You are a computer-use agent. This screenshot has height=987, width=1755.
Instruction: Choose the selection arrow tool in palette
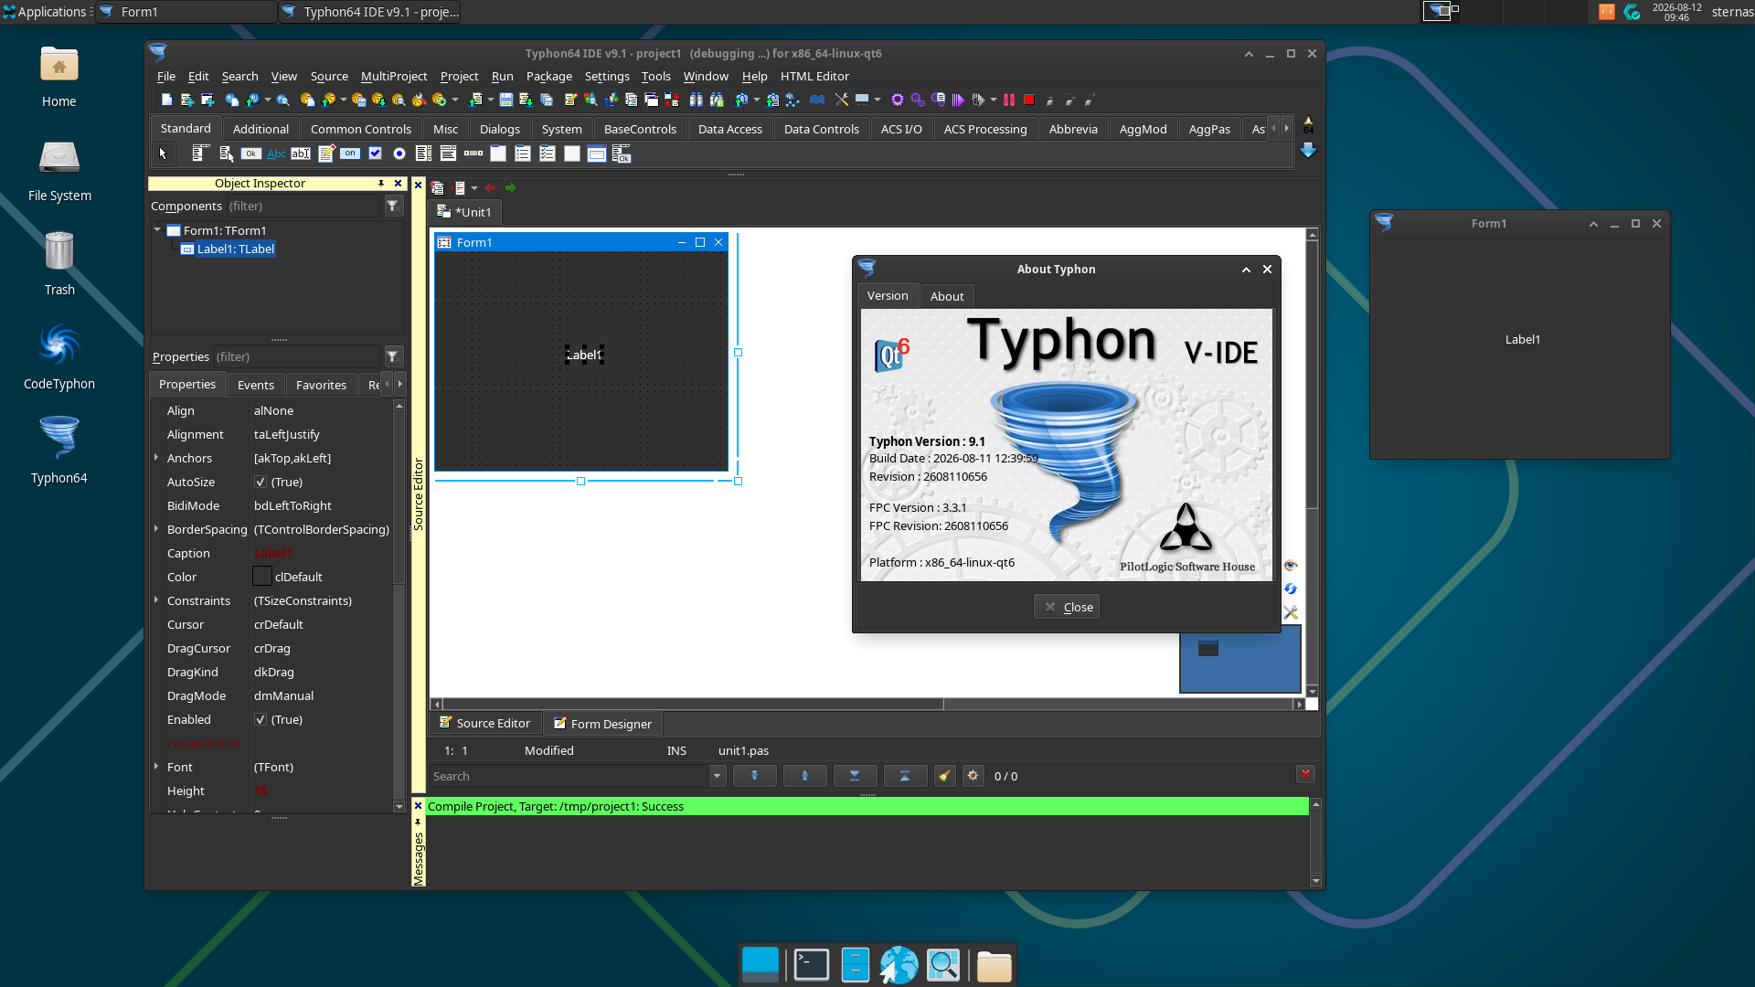click(163, 154)
